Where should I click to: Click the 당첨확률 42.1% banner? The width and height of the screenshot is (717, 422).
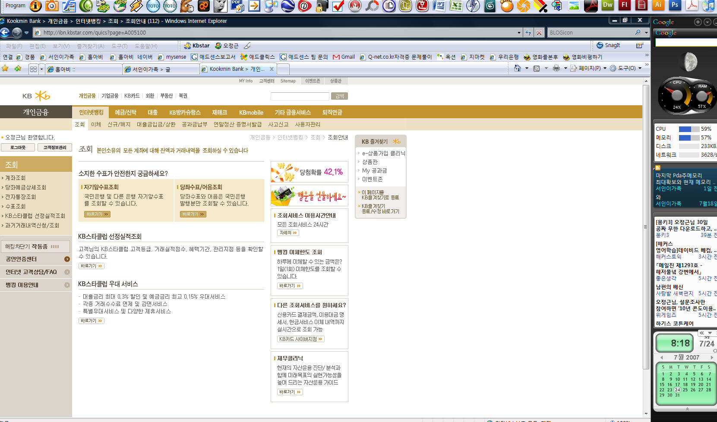(309, 172)
